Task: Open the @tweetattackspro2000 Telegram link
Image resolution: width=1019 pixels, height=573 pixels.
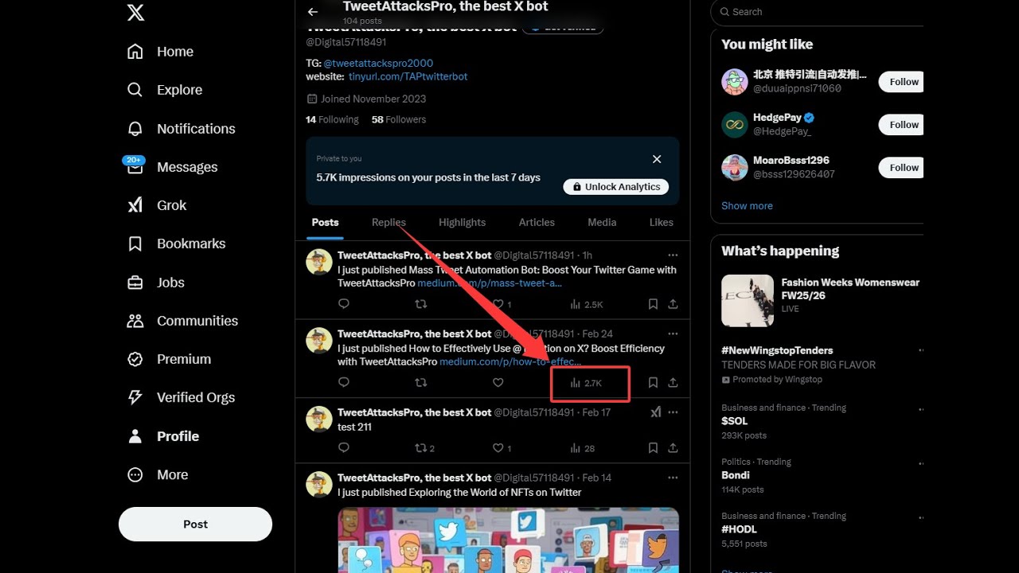Action: tap(378, 63)
